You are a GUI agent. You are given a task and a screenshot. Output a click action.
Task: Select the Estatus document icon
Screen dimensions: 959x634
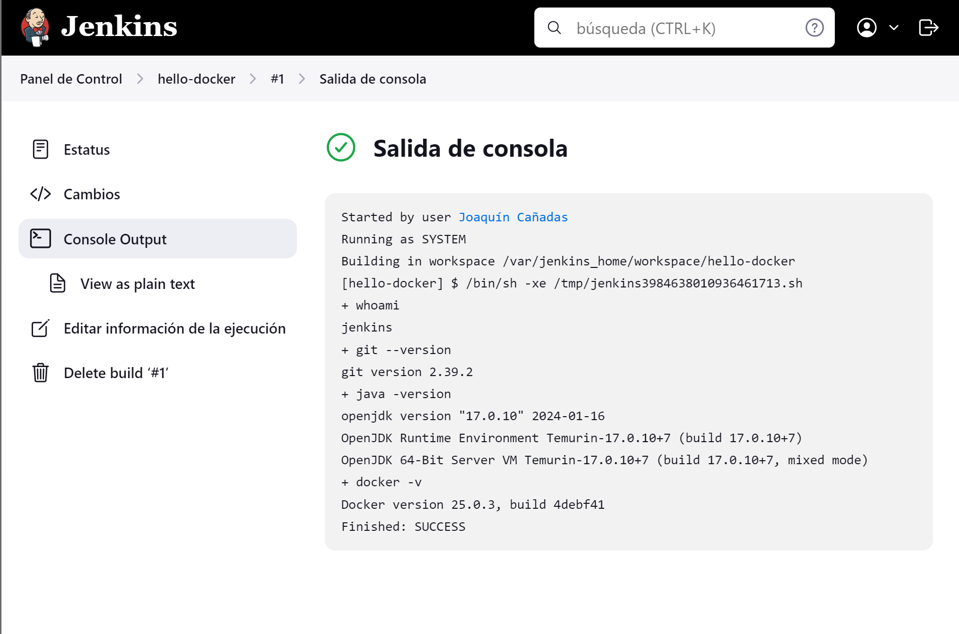coord(40,149)
